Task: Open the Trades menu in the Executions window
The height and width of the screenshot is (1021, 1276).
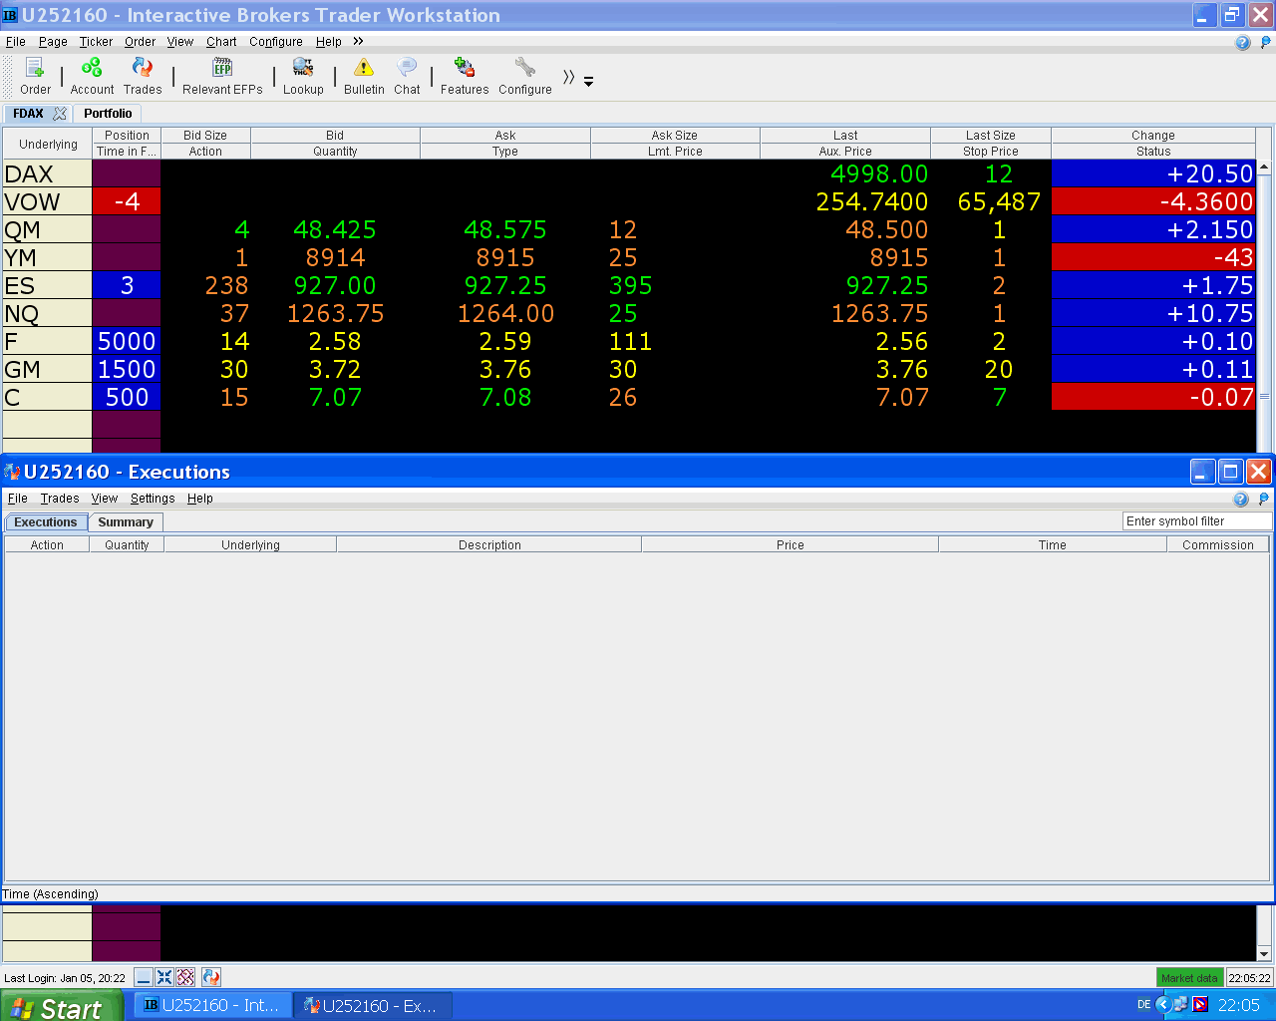Action: pyautogui.click(x=60, y=499)
